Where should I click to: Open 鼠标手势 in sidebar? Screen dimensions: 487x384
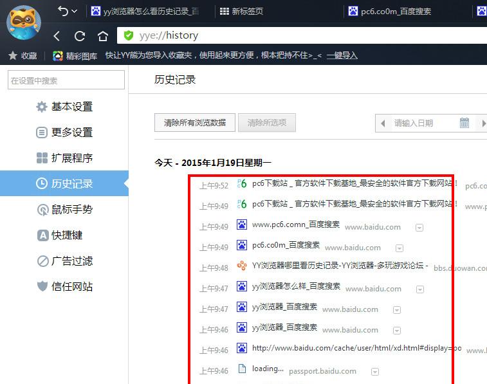64,210
